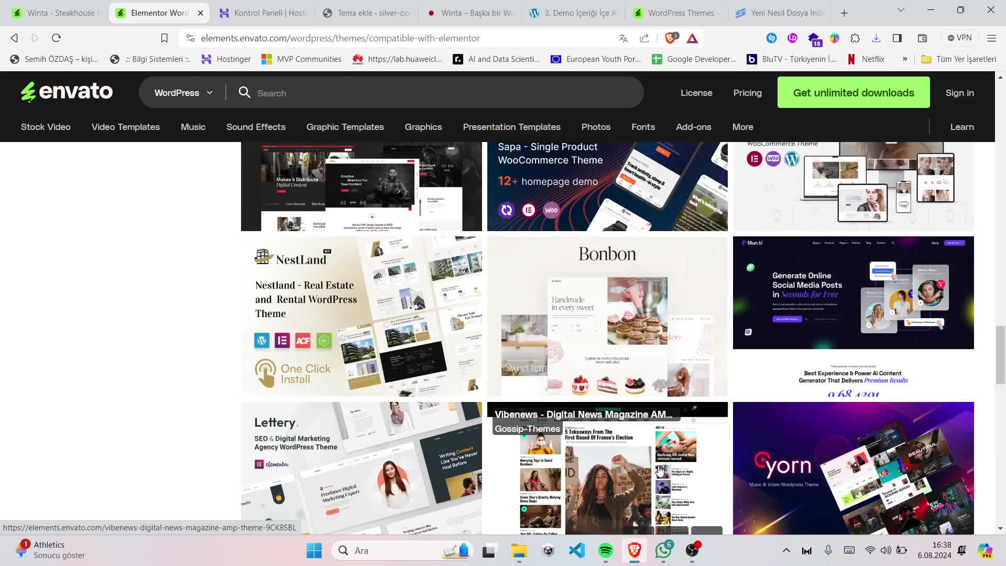Click the Windows taskbar search box
1006x566 pixels.
point(402,550)
